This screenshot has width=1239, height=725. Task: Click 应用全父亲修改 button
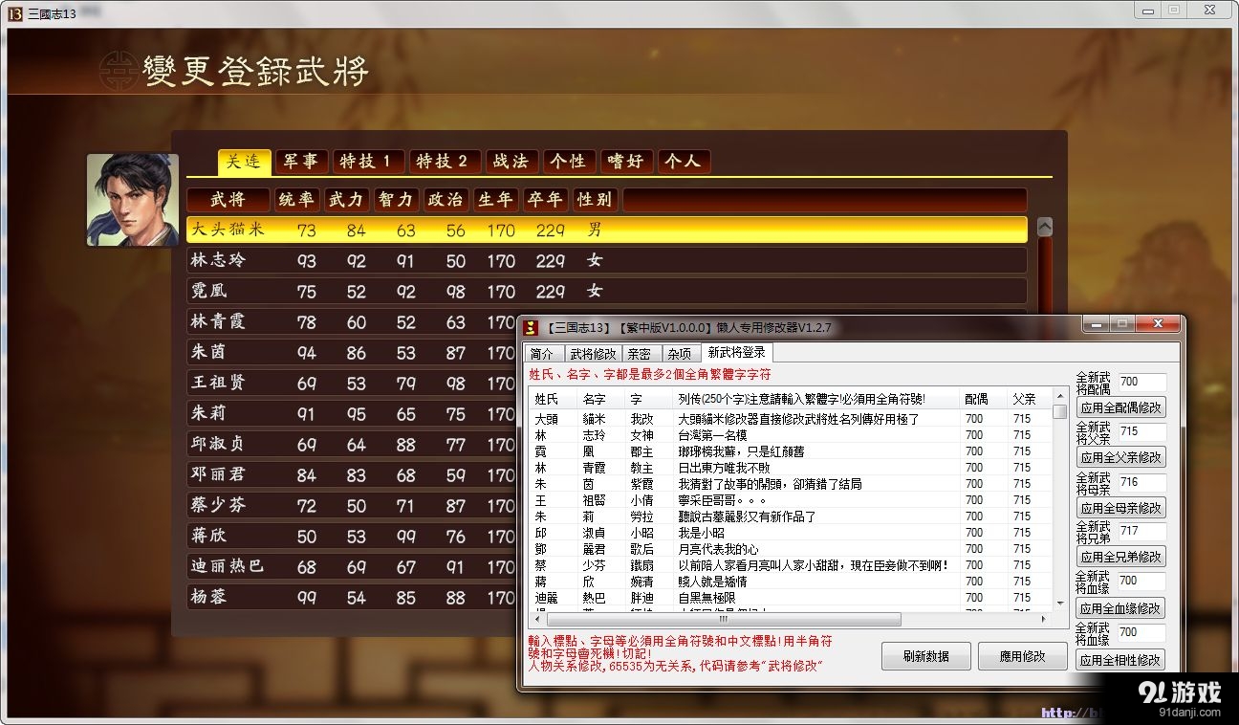tap(1121, 457)
